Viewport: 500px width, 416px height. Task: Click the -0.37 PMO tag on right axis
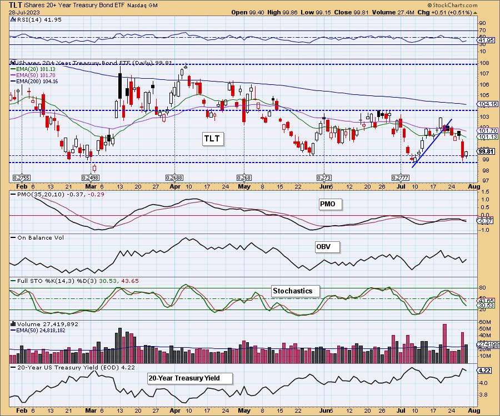[x=486, y=221]
